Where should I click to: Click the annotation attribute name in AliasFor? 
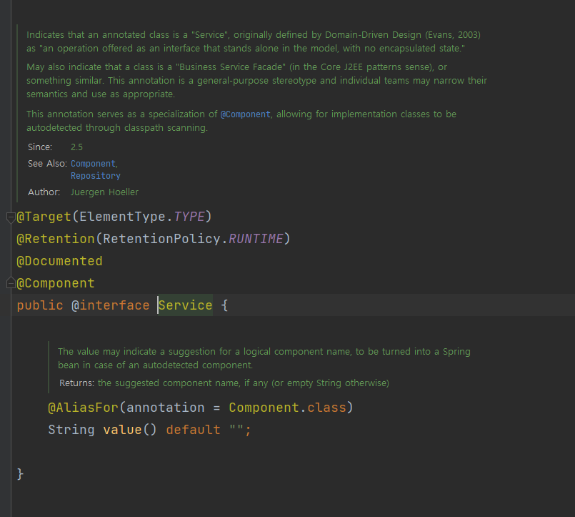click(165, 408)
